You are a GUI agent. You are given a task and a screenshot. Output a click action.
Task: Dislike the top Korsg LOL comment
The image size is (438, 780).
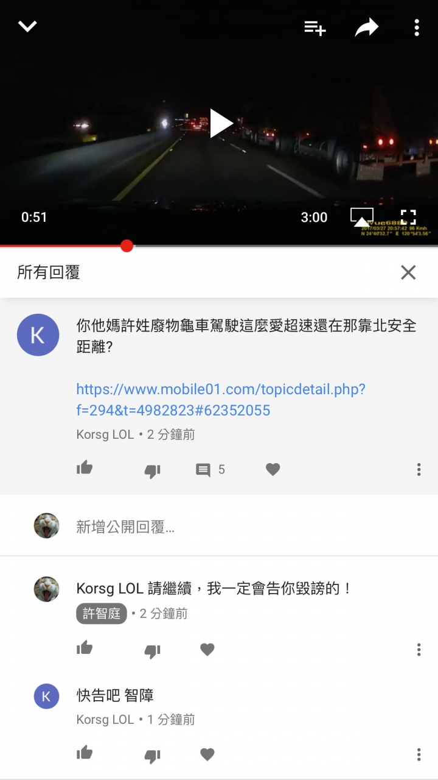(152, 470)
